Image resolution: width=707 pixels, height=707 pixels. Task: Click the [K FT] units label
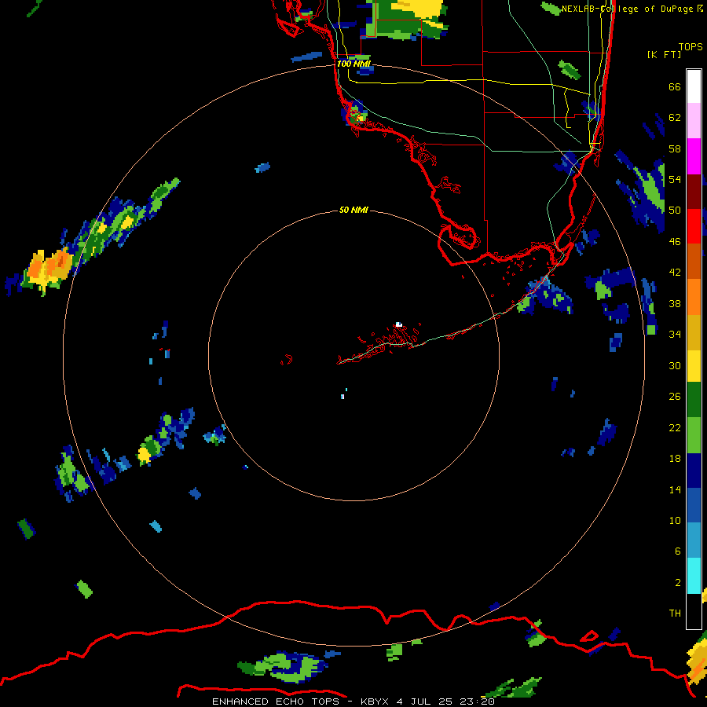(x=664, y=54)
